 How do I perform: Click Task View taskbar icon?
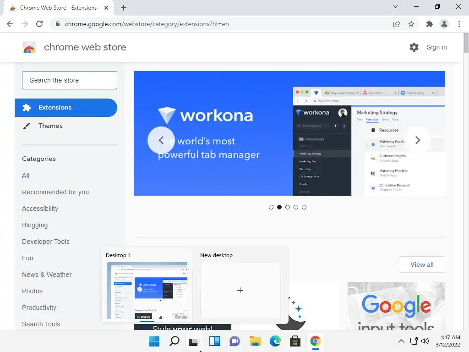point(194,341)
